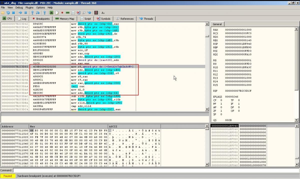Select the GetAltTabInfoW instruction line
This screenshot has width=300, height=179.
[102, 67]
